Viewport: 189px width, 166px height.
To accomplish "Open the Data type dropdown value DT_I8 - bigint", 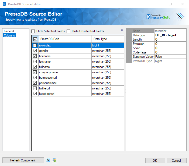I will click(170, 35).
